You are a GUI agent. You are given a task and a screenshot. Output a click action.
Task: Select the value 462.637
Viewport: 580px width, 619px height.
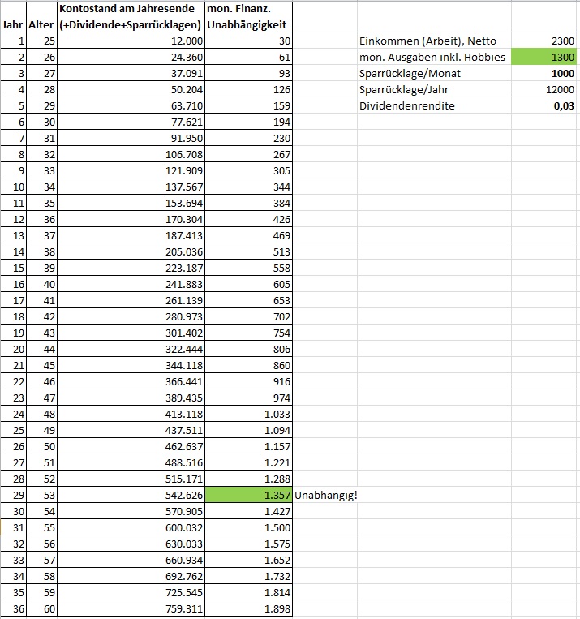click(x=131, y=445)
